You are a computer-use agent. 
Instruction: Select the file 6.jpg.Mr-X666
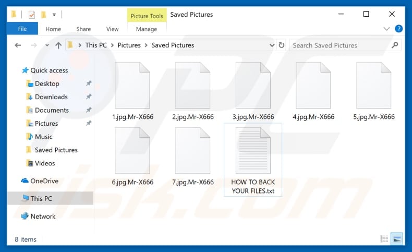132,156
